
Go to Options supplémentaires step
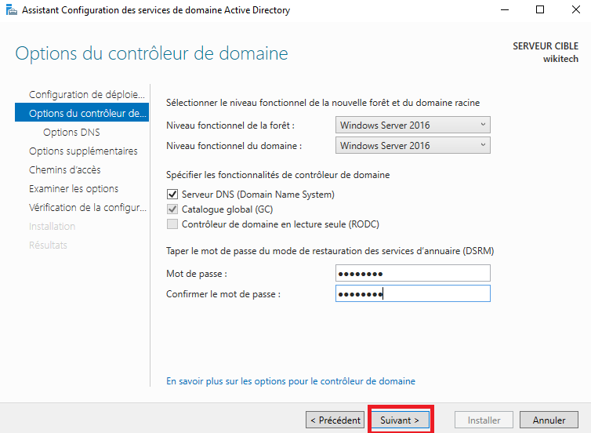tap(83, 151)
